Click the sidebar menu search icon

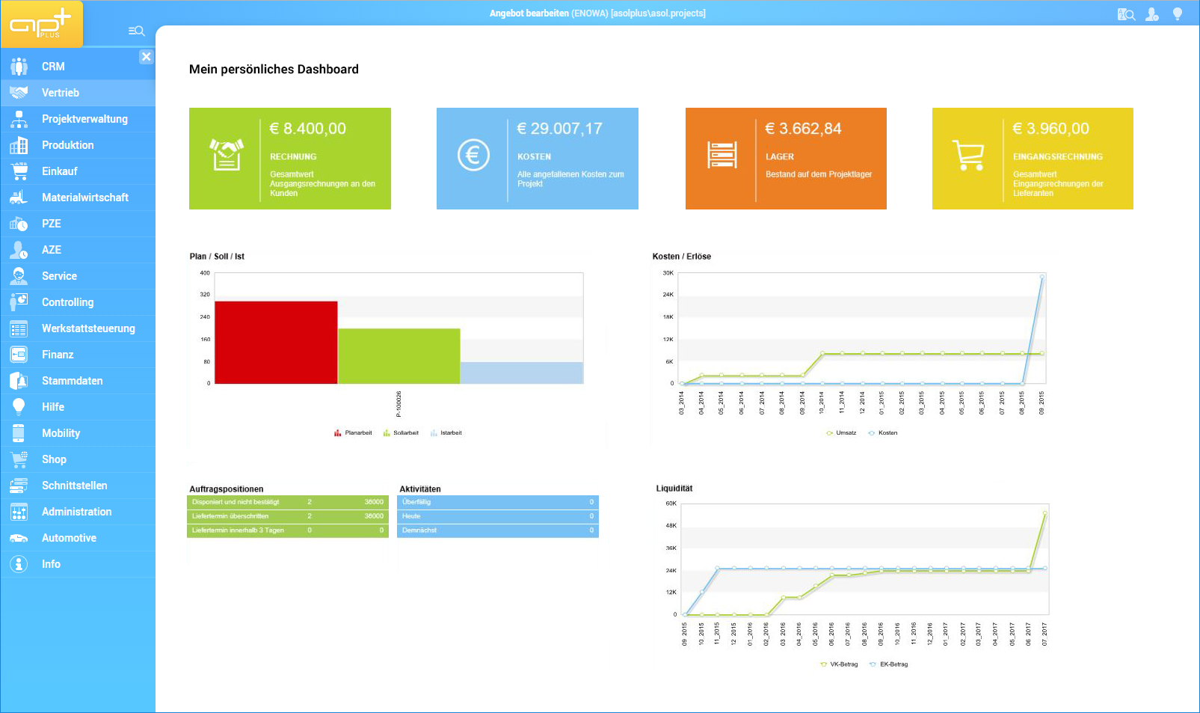136,31
